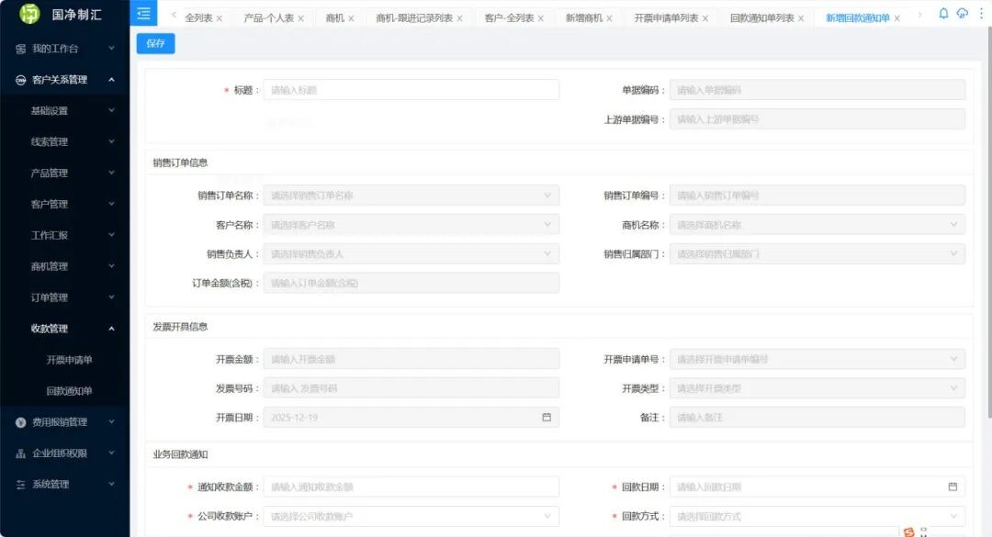Switch to the 回款通知单列表 tab

(761, 18)
